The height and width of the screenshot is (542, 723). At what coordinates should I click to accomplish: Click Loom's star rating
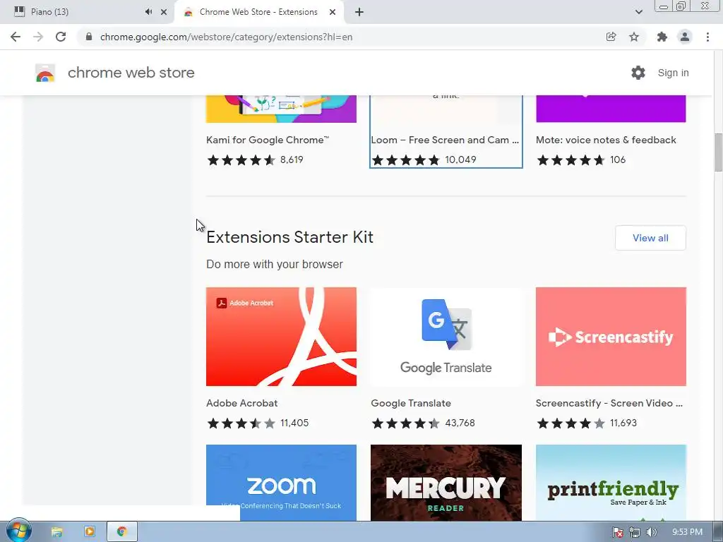pyautogui.click(x=406, y=160)
